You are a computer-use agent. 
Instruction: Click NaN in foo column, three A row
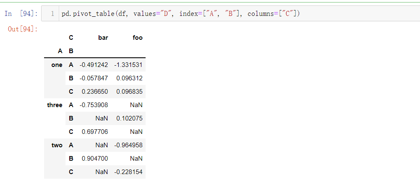pyautogui.click(x=136, y=105)
